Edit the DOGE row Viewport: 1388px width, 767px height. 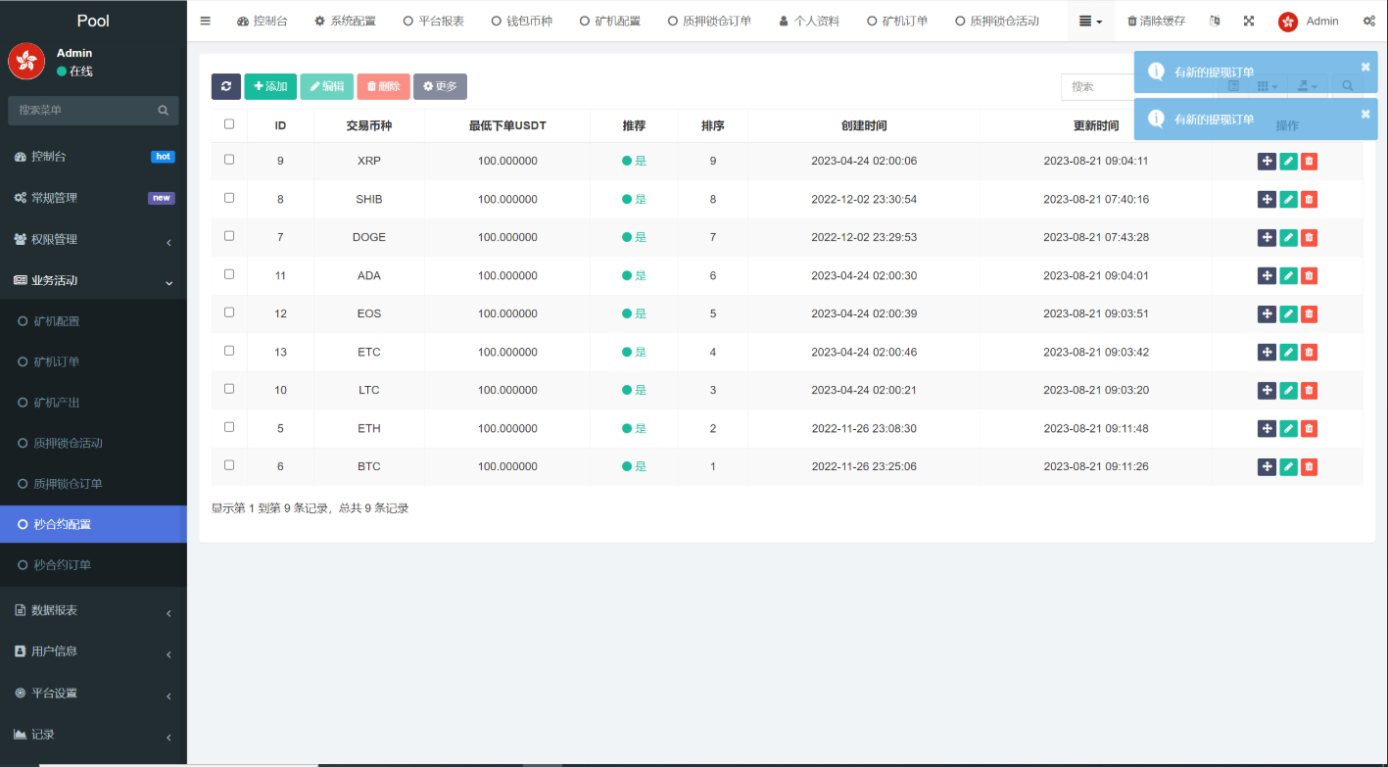1288,237
